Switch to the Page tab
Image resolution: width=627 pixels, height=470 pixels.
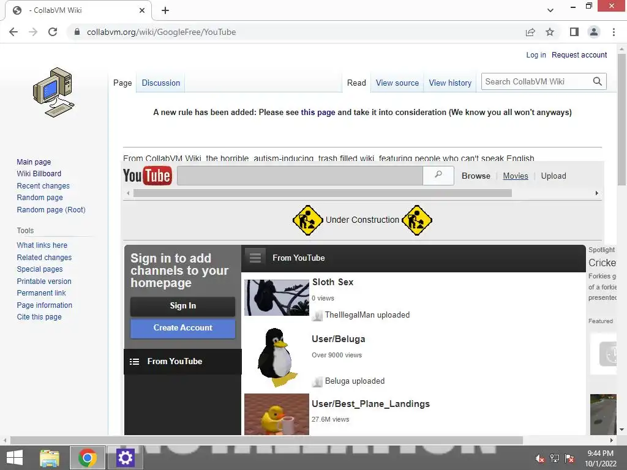(x=122, y=83)
